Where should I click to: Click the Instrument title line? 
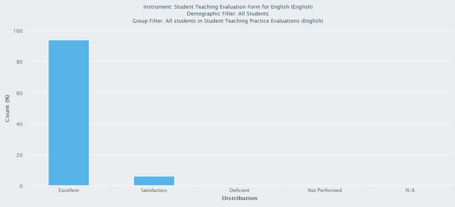point(228,7)
